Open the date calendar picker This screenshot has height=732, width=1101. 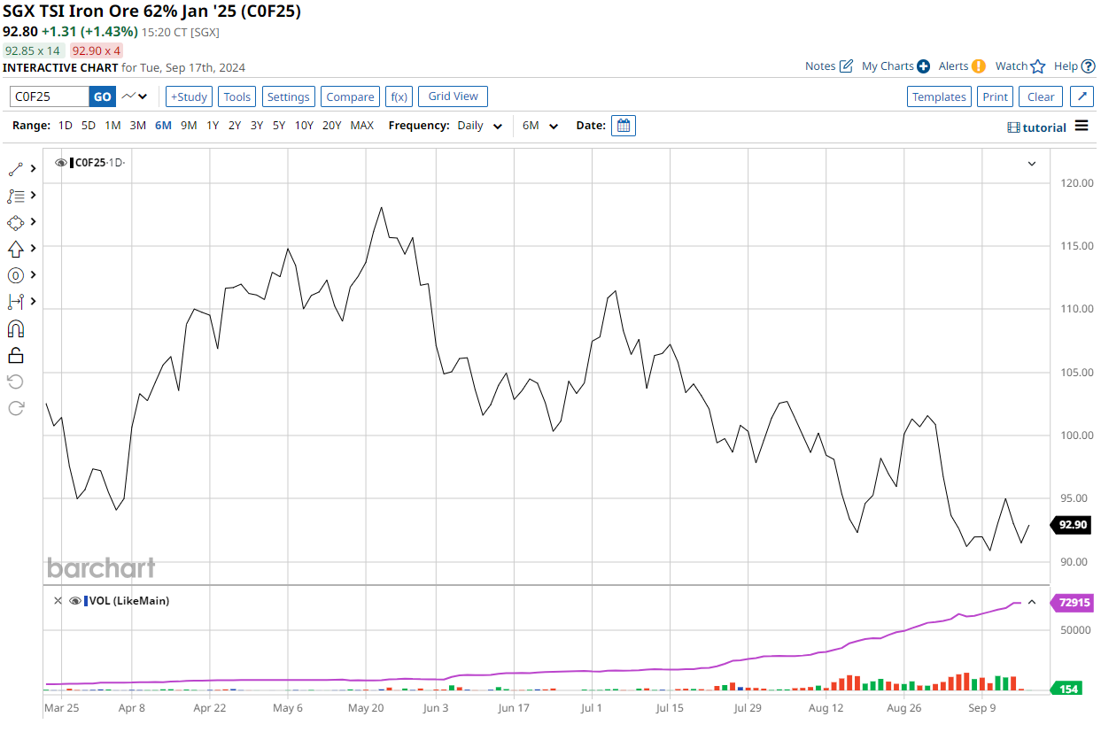[x=624, y=126]
